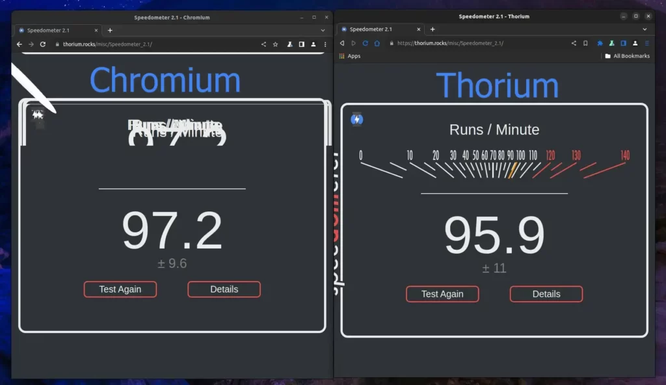This screenshot has height=385, width=666.
Task: Maximize the Thorium window
Action: (x=636, y=16)
